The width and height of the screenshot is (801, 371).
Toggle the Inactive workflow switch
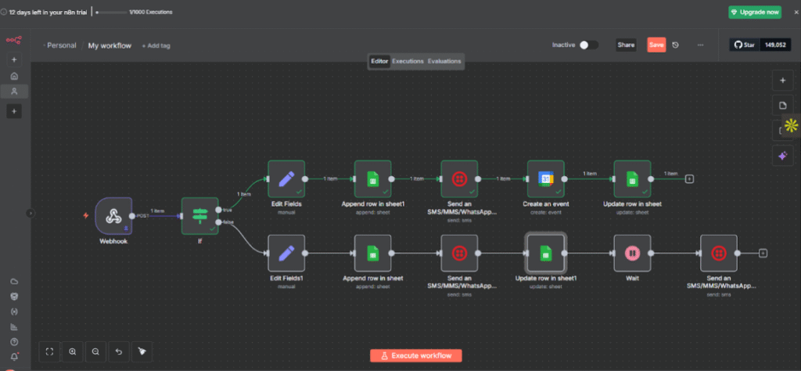coord(588,45)
